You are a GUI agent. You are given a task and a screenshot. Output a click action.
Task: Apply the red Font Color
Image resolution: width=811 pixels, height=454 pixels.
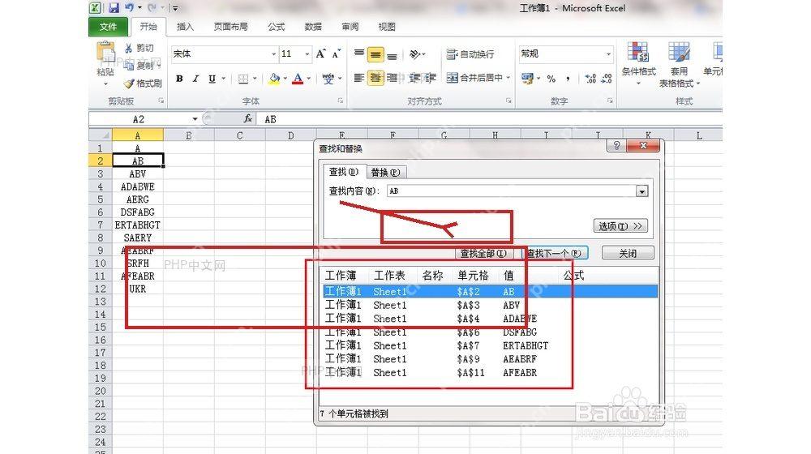pyautogui.click(x=298, y=79)
